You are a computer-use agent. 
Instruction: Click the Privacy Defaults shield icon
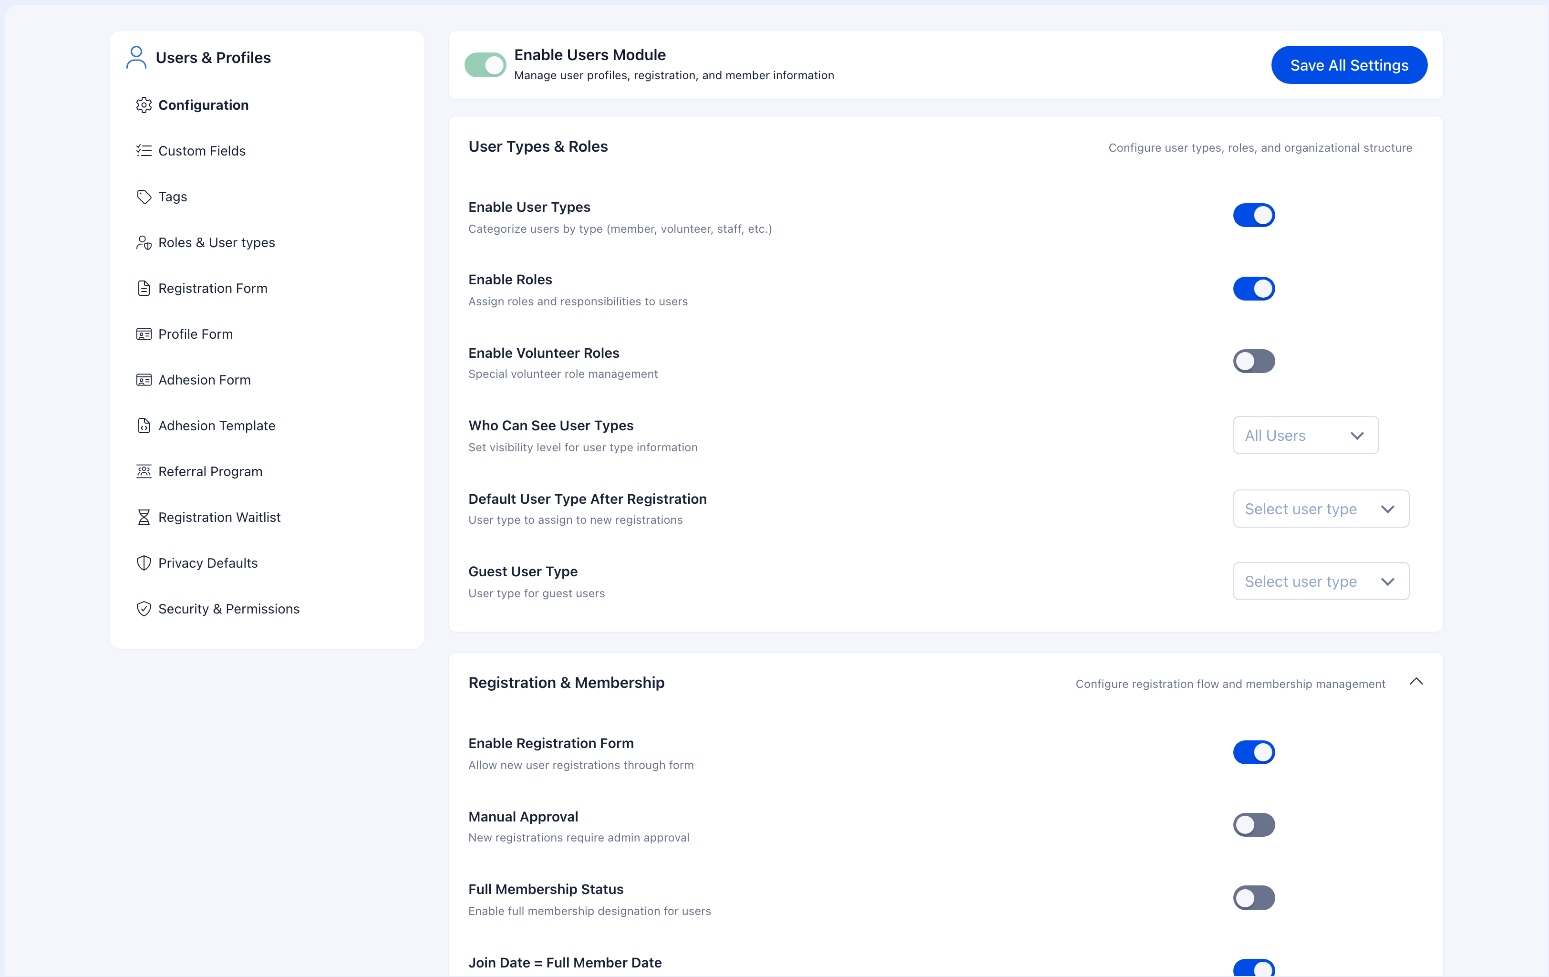144,562
